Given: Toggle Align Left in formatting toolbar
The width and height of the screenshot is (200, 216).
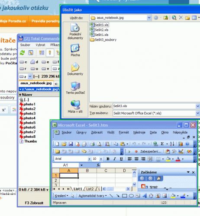Looking at the screenshot, I should 130,159.
